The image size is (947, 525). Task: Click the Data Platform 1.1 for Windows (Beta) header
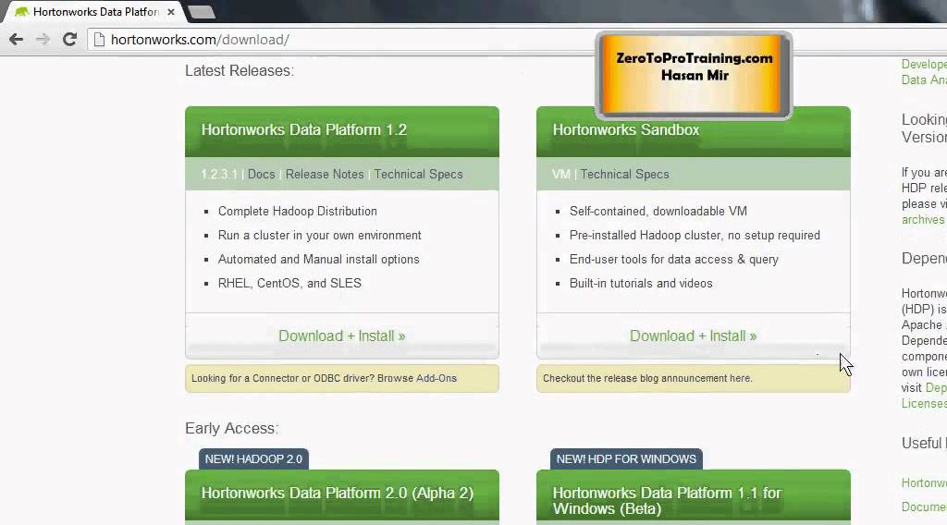pos(694,496)
